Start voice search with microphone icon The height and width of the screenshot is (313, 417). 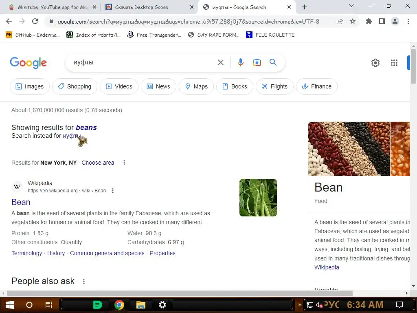(x=240, y=62)
